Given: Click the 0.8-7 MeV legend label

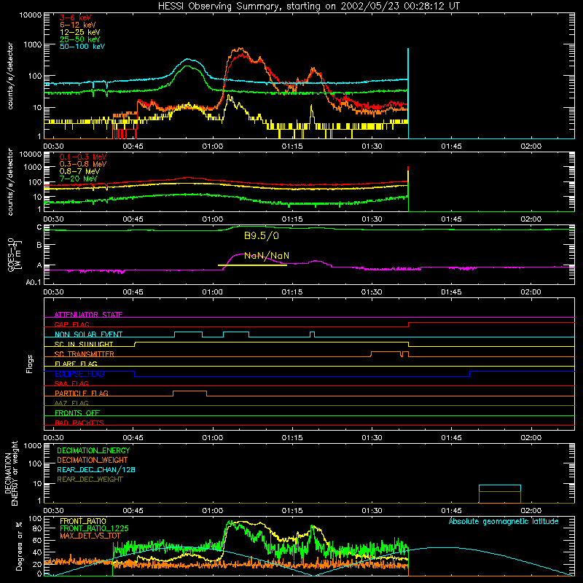Looking at the screenshot, I should coord(79,171).
